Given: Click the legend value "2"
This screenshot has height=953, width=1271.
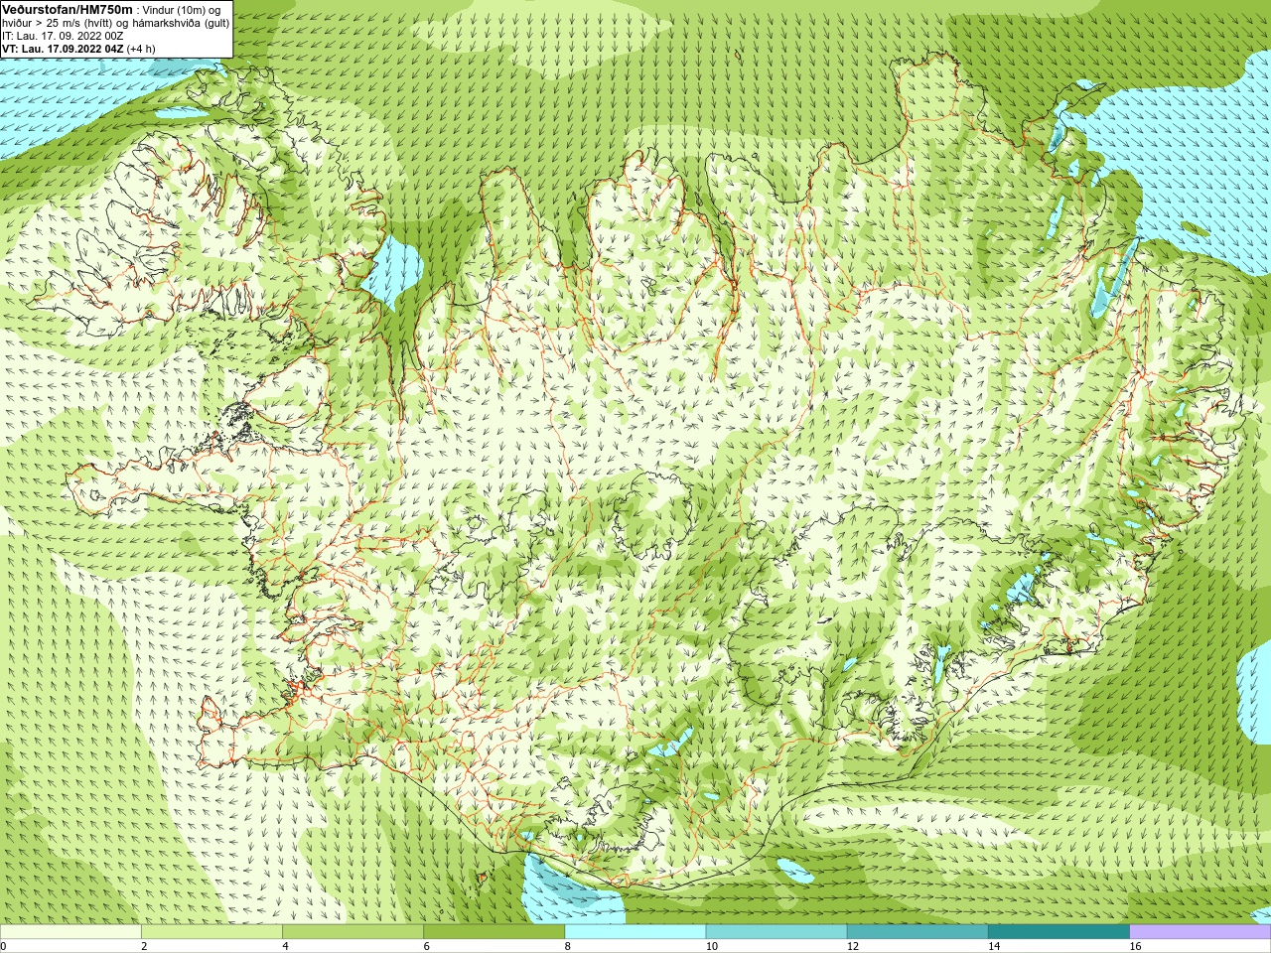Looking at the screenshot, I should [144, 946].
